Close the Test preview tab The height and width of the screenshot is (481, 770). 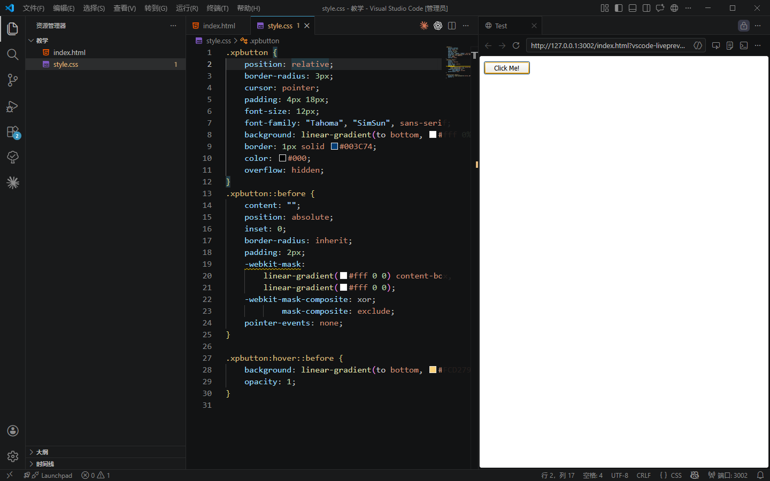[x=534, y=26]
